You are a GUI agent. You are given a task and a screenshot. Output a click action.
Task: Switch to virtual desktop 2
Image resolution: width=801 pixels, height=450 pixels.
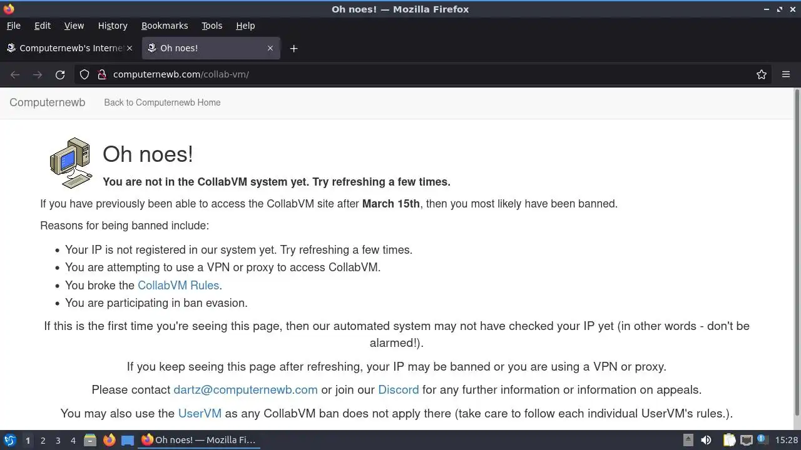coord(43,441)
